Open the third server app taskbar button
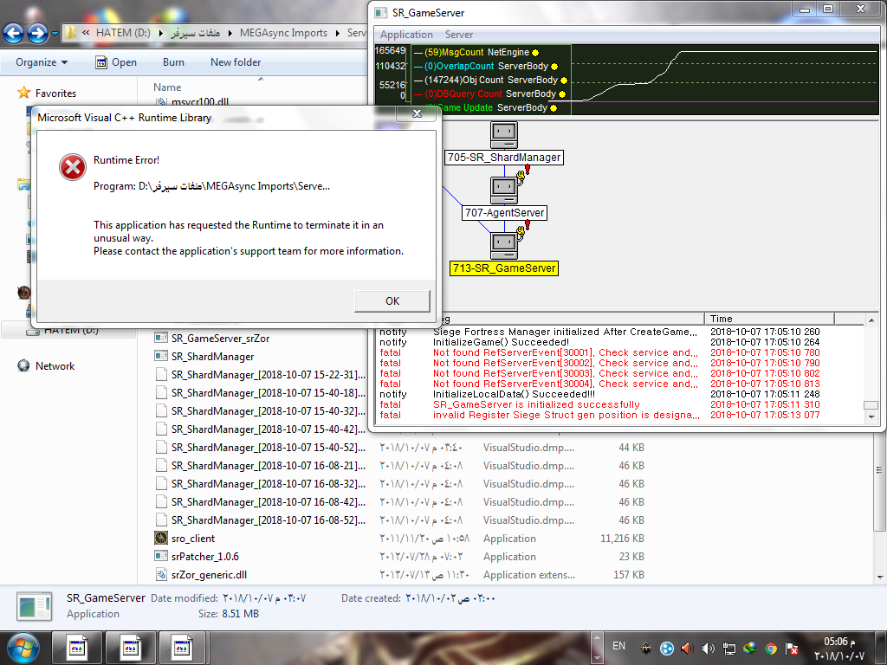The width and height of the screenshot is (887, 665). click(181, 648)
